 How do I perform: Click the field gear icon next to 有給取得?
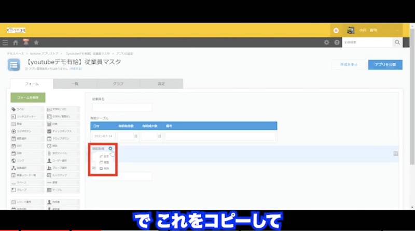click(110, 149)
